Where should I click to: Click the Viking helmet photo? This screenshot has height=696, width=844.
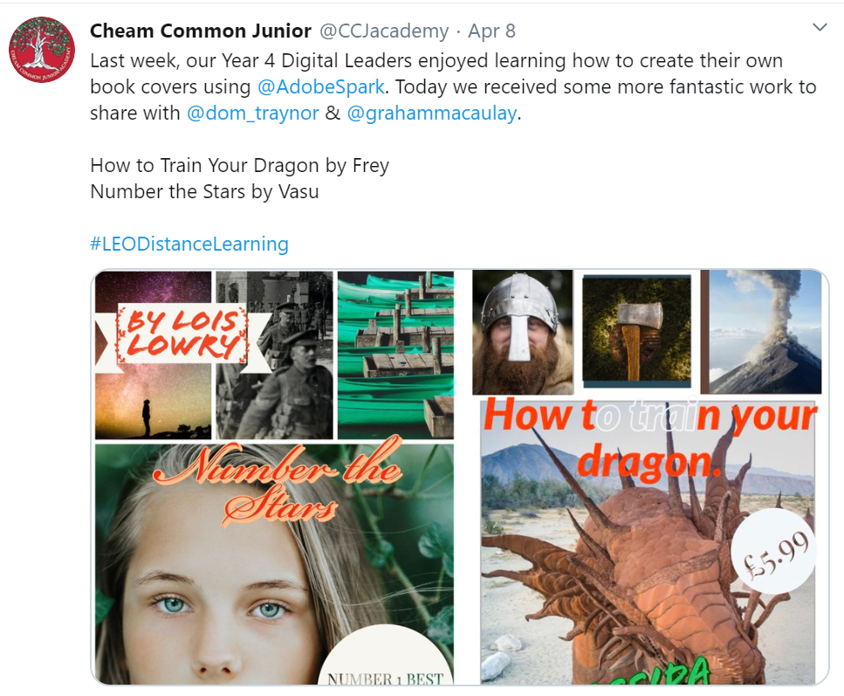(523, 333)
